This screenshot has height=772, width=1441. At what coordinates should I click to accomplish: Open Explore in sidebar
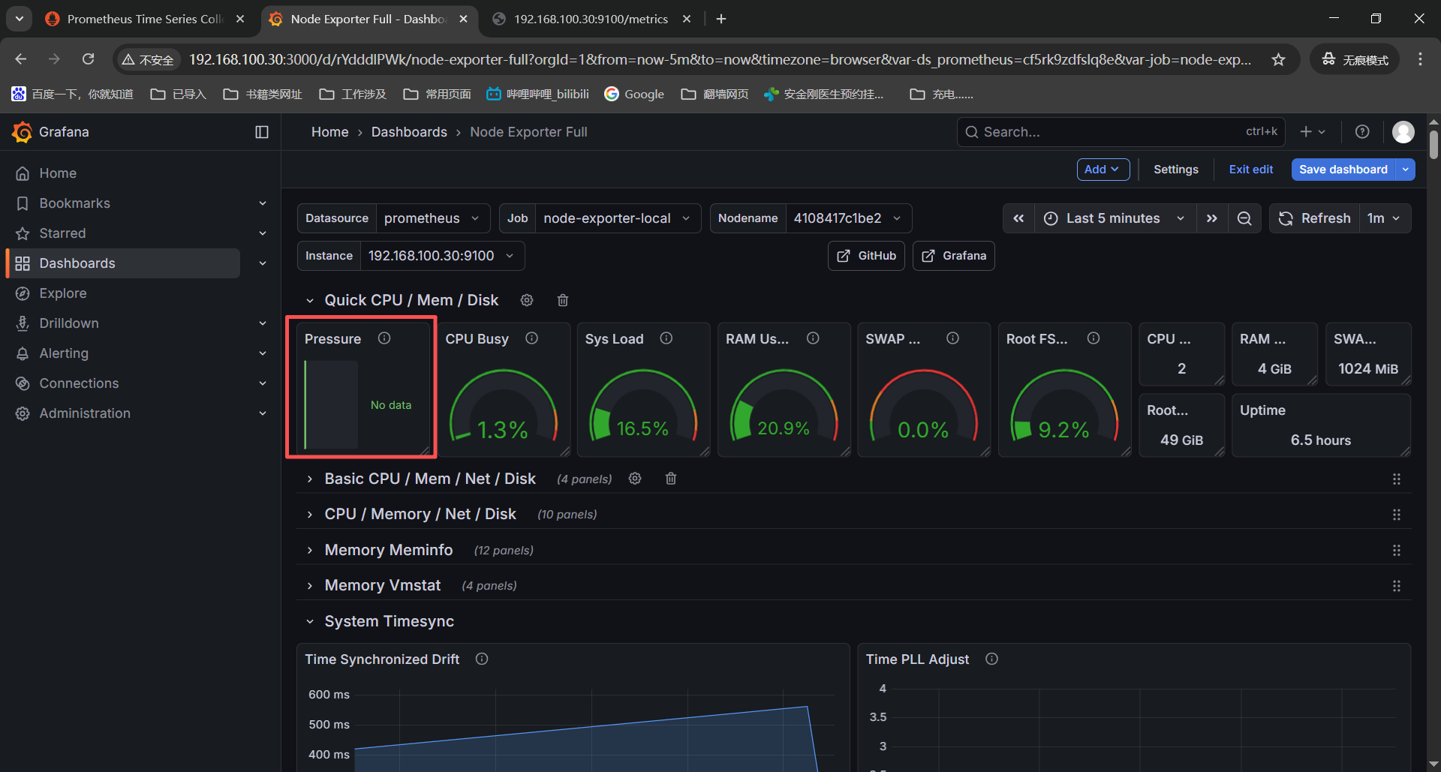point(63,293)
